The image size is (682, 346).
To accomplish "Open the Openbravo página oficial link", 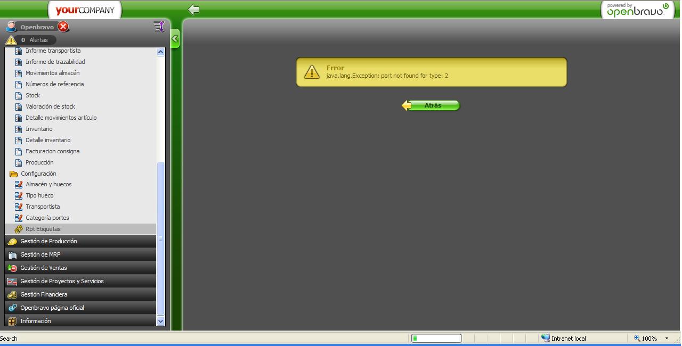I will click(52, 308).
